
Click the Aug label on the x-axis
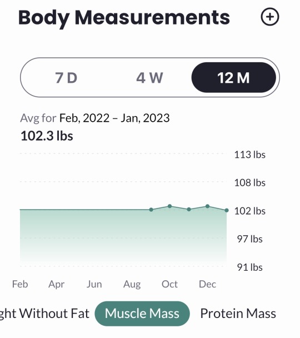click(x=132, y=285)
